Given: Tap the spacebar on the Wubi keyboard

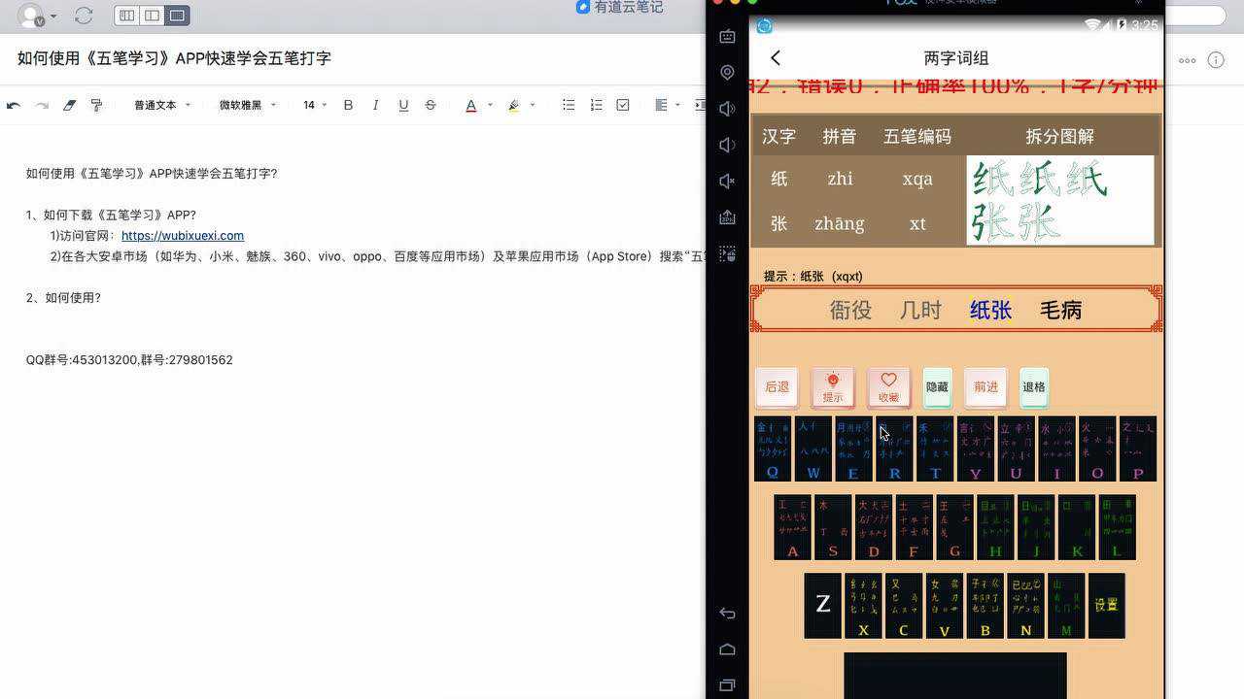Looking at the screenshot, I should [x=955, y=675].
